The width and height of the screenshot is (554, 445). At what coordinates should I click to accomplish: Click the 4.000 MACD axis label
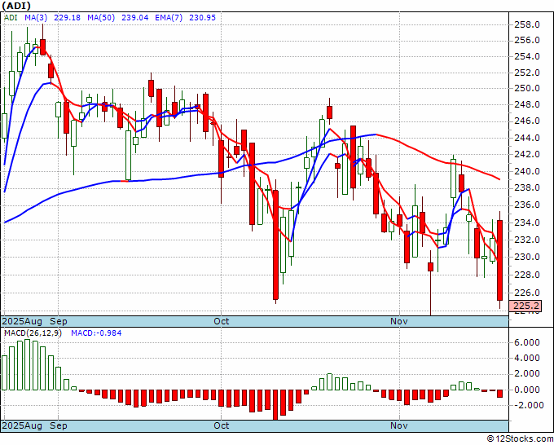pos(527,359)
